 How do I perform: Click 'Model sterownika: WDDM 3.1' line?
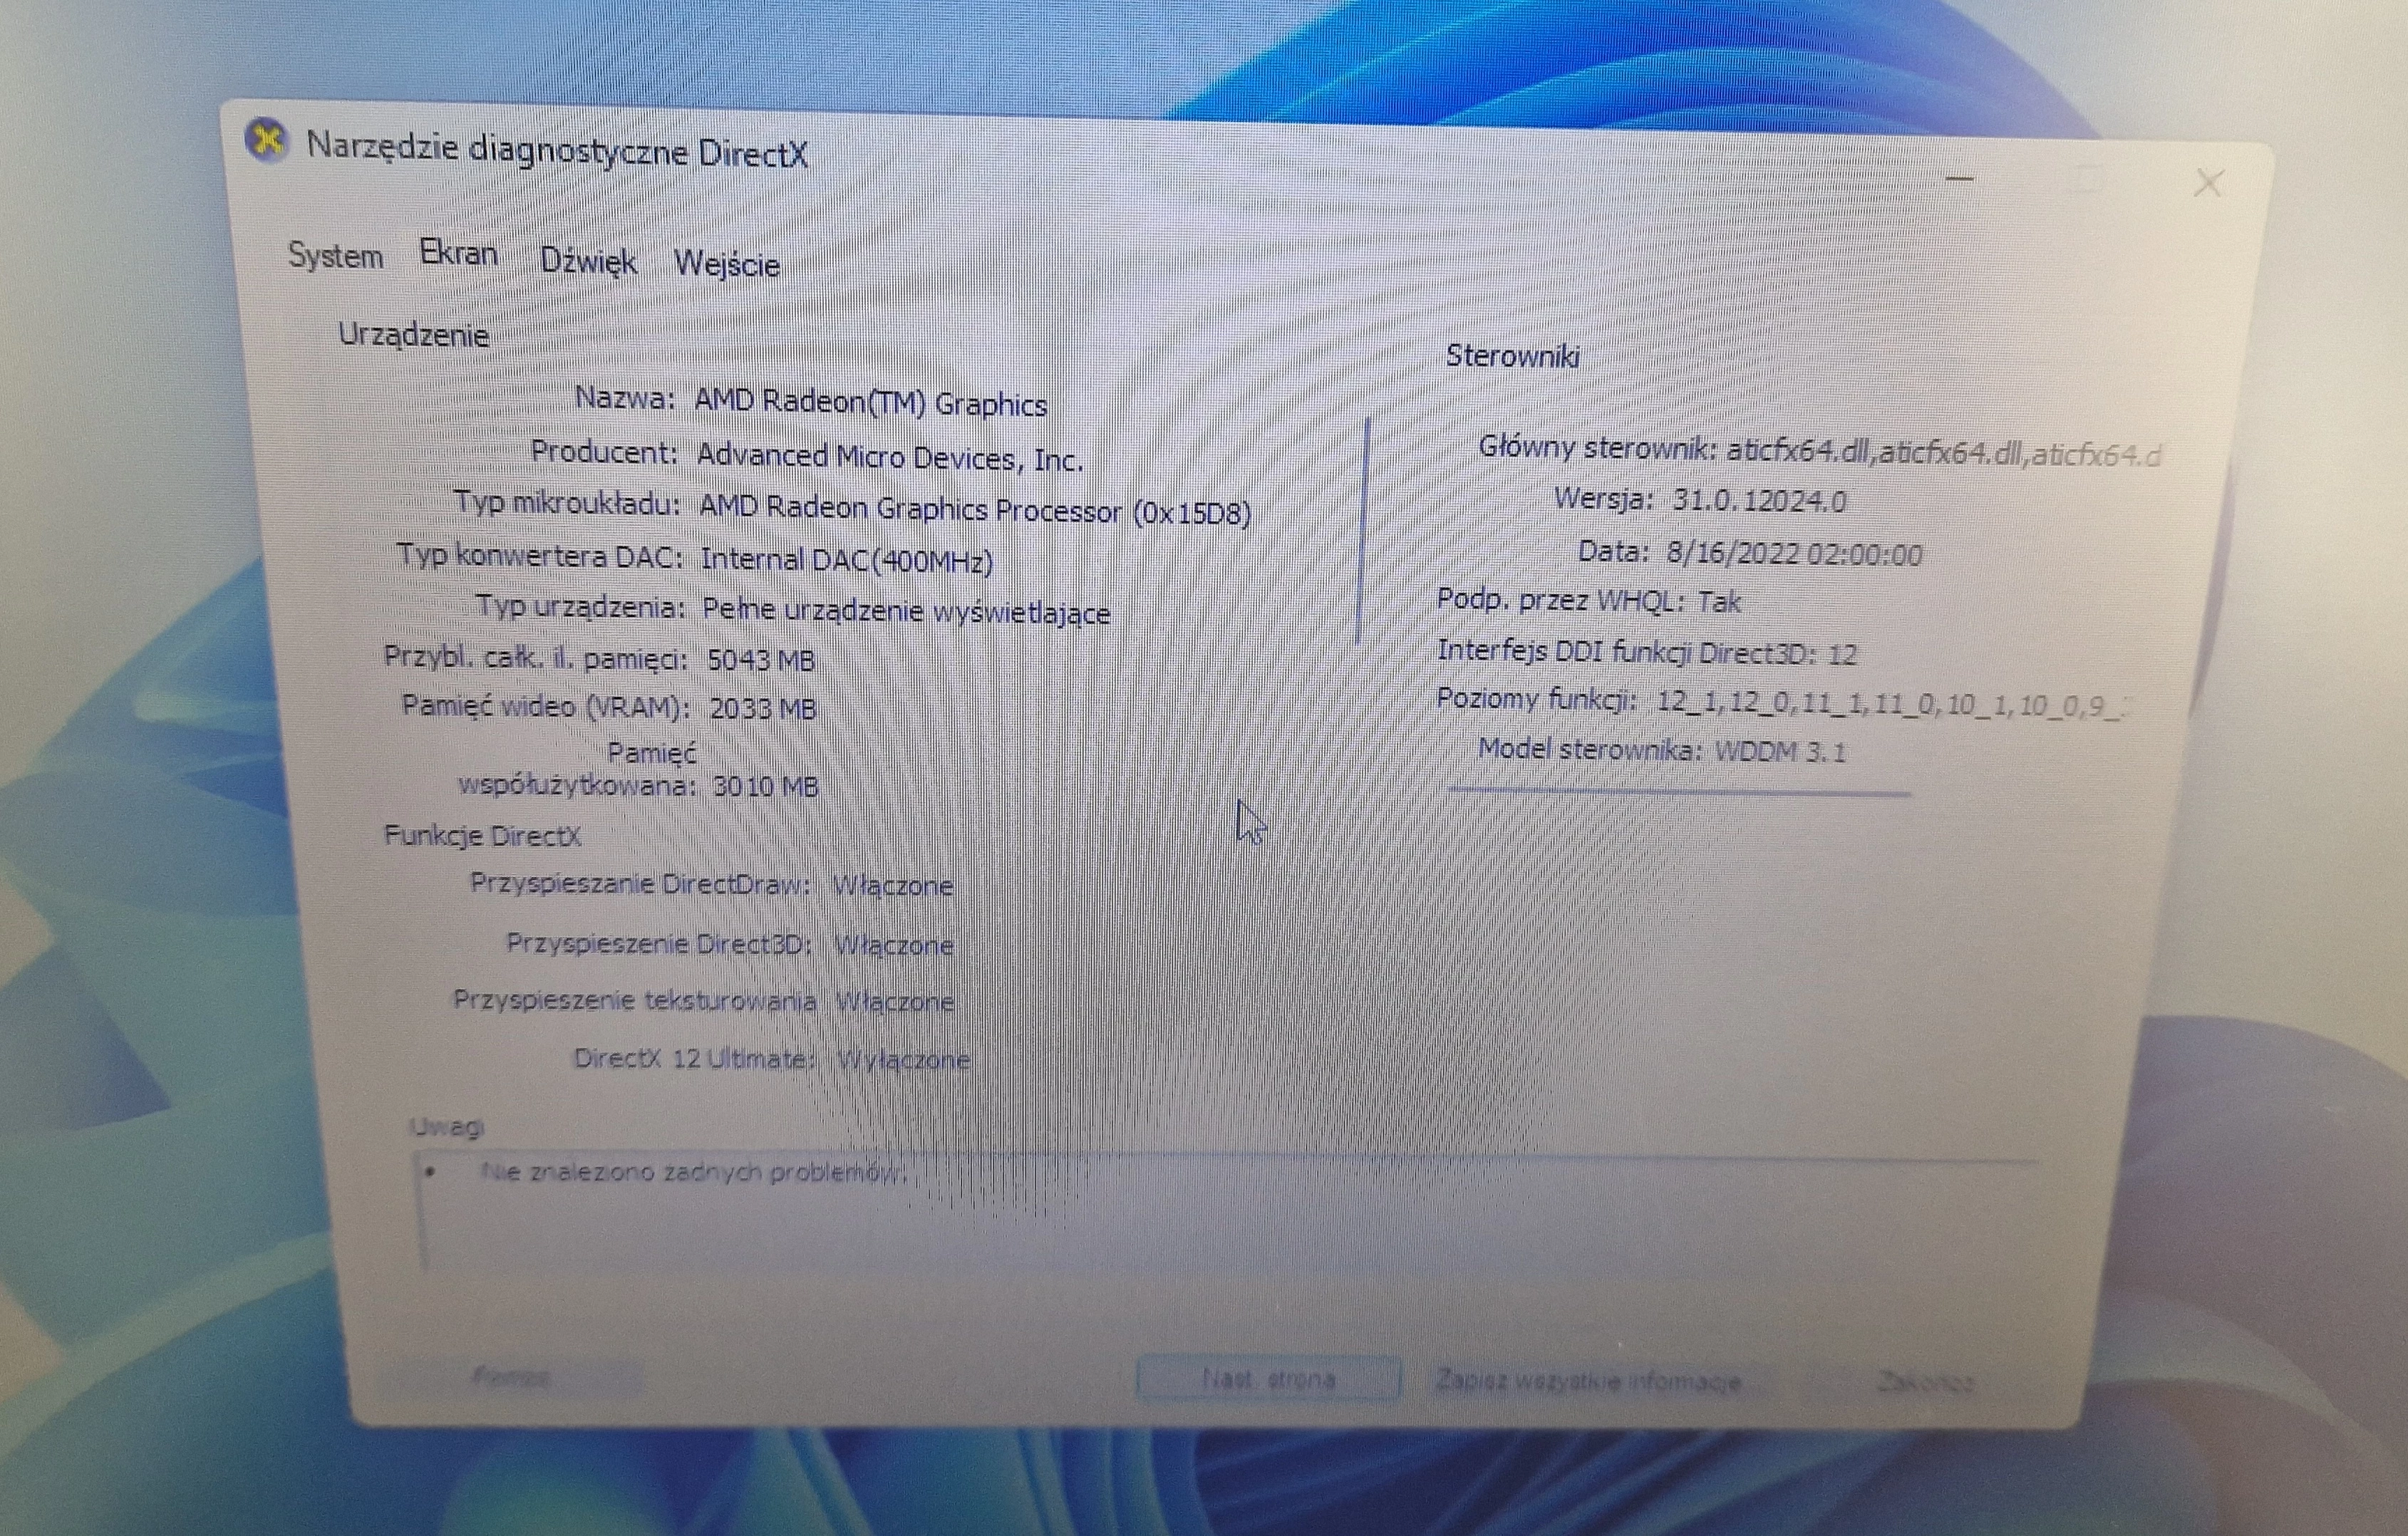pyautogui.click(x=1662, y=750)
